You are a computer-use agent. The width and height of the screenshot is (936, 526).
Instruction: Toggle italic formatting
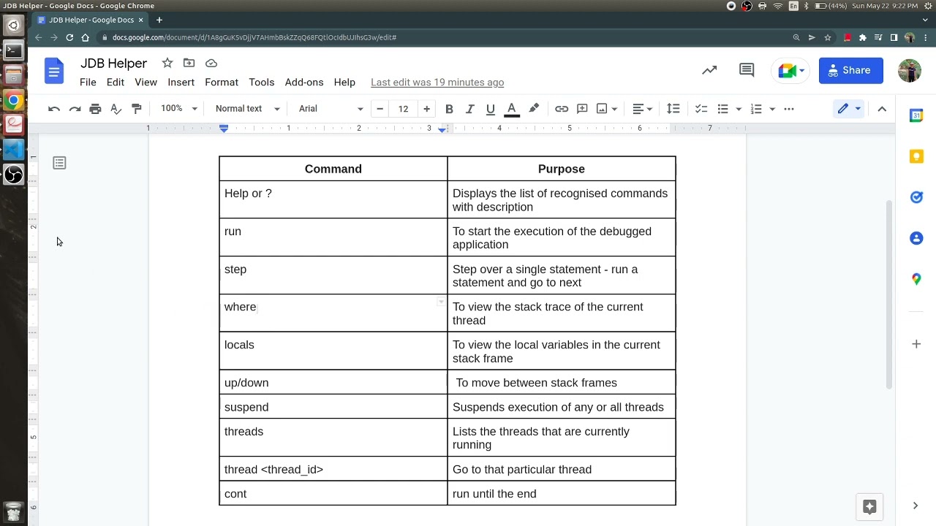point(469,109)
